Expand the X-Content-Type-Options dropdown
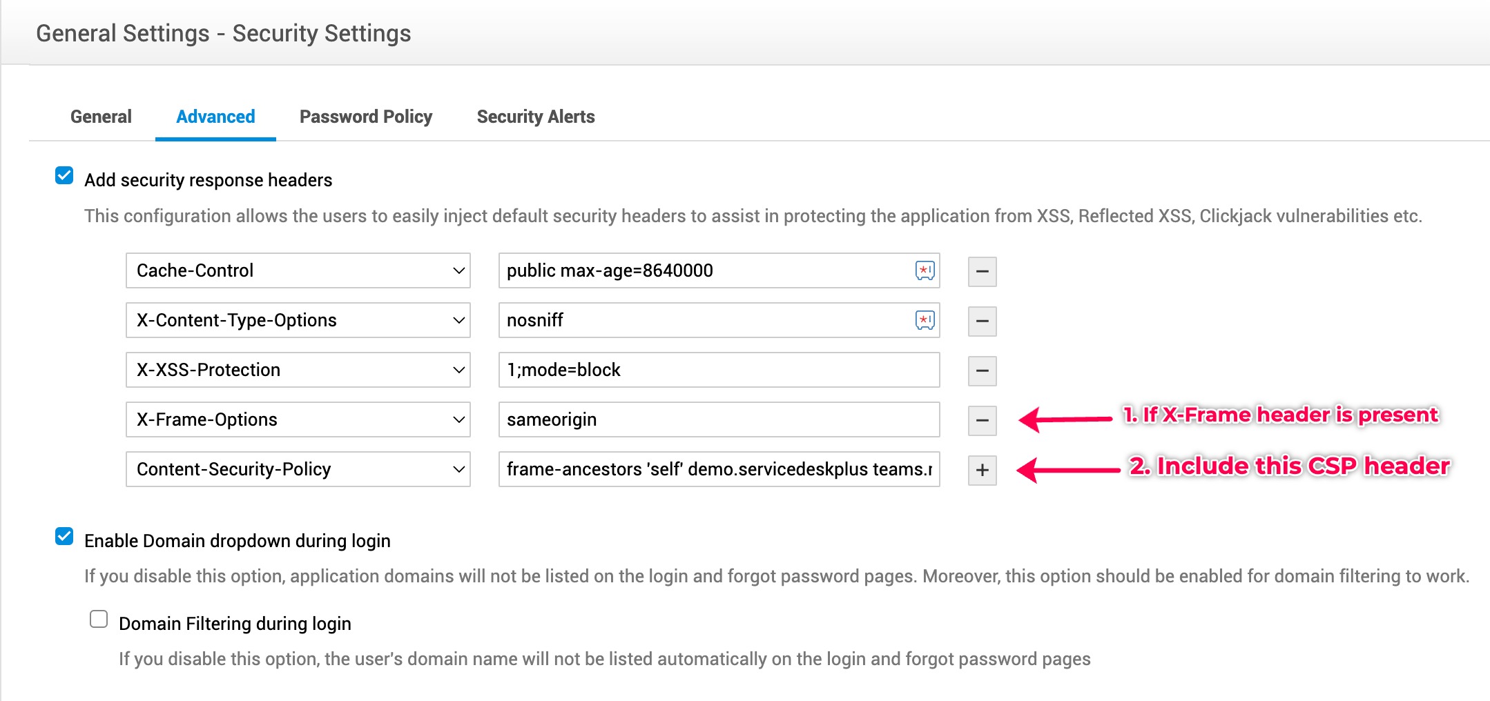 tap(298, 320)
